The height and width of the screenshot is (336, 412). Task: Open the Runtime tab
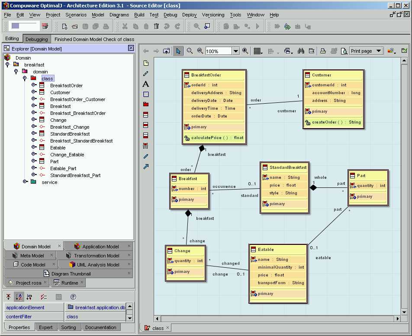pyautogui.click(x=68, y=283)
